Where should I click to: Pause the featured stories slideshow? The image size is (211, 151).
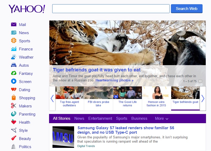tap(200, 81)
